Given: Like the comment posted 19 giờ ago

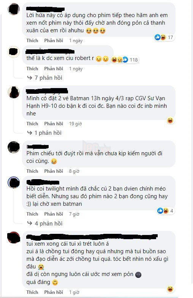Looking at the screenshot, I should [x=32, y=124].
